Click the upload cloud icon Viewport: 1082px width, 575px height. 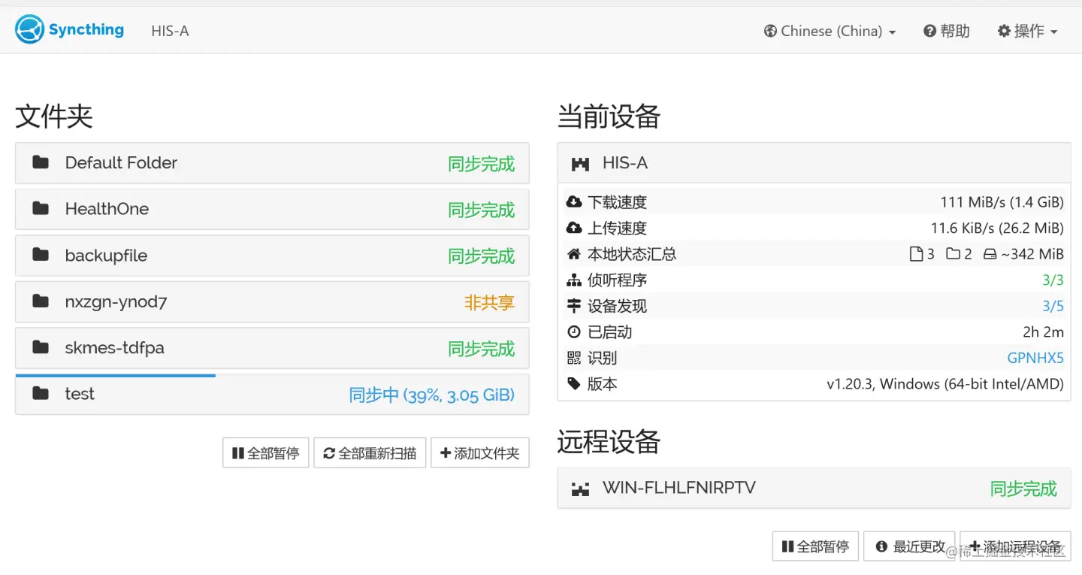click(574, 228)
